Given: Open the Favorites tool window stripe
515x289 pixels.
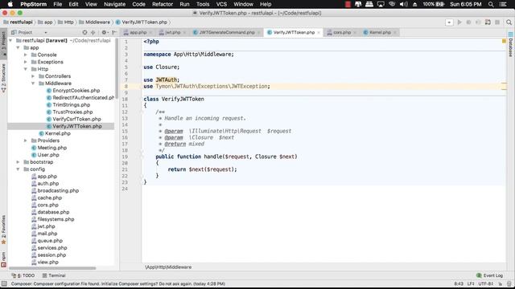Looking at the screenshot, I should [x=3, y=230].
